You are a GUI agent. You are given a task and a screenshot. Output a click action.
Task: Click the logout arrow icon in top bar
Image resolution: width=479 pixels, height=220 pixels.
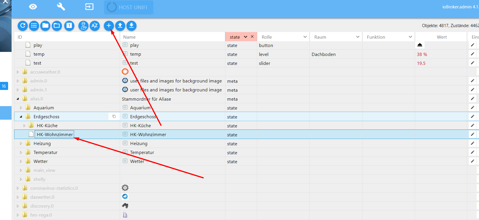[x=89, y=7]
